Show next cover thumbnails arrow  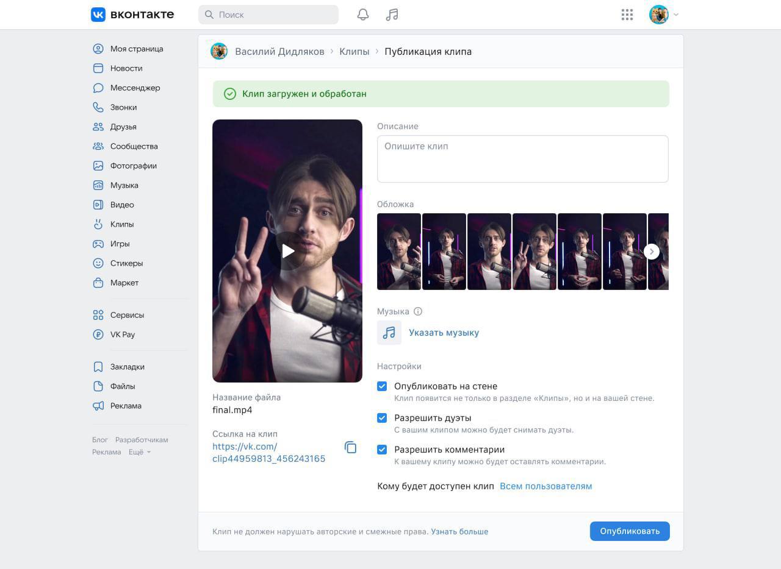[x=652, y=251]
